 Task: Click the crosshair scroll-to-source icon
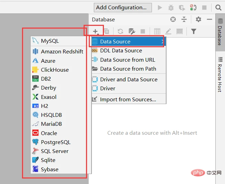(173, 20)
